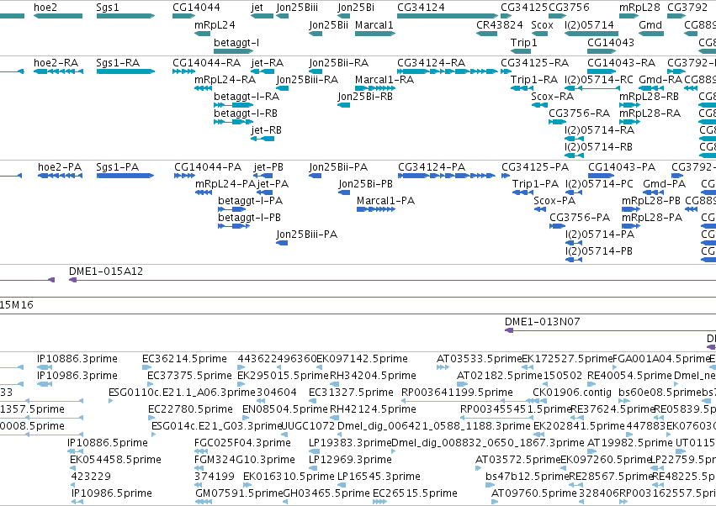
Task: Click transcript betaggt-I-RB label
Action: click(245, 113)
